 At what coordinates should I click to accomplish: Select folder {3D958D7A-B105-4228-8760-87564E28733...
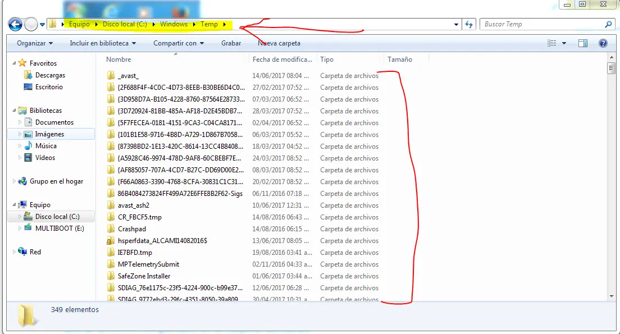181,99
